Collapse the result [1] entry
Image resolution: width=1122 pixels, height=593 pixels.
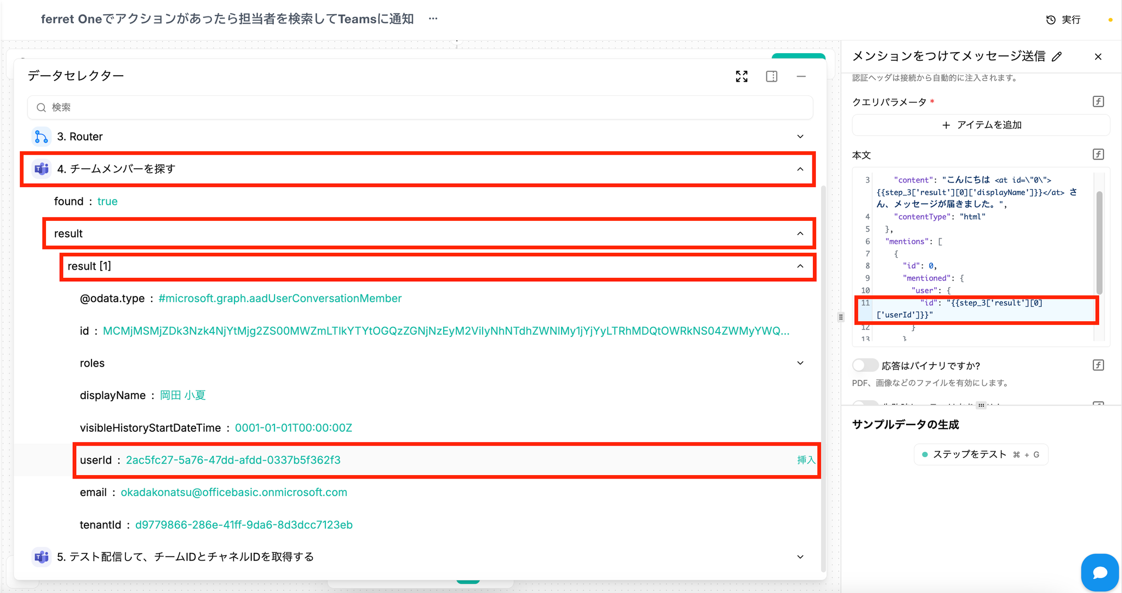click(x=800, y=266)
